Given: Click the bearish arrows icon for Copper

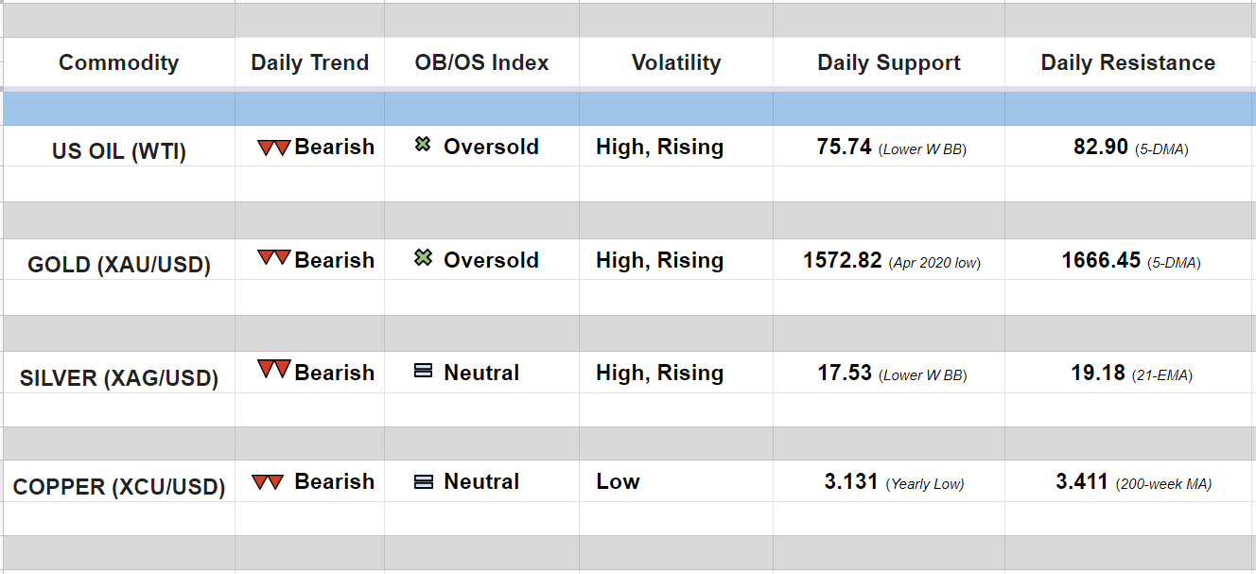Looking at the screenshot, I should click(x=268, y=482).
